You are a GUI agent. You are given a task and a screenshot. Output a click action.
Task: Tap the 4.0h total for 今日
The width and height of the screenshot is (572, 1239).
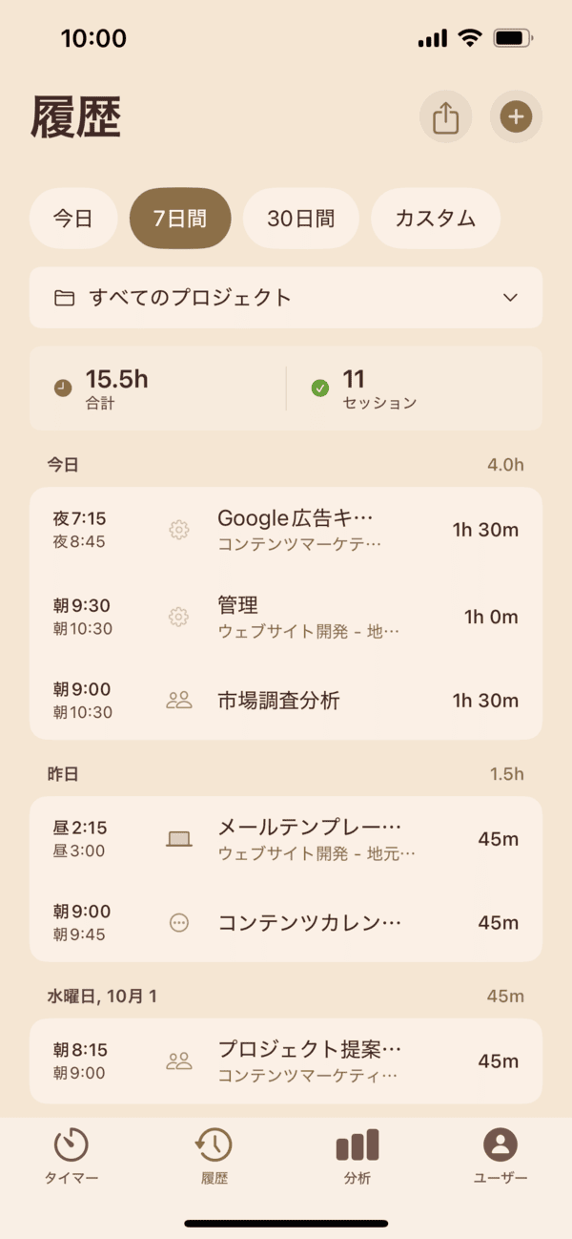point(506,464)
